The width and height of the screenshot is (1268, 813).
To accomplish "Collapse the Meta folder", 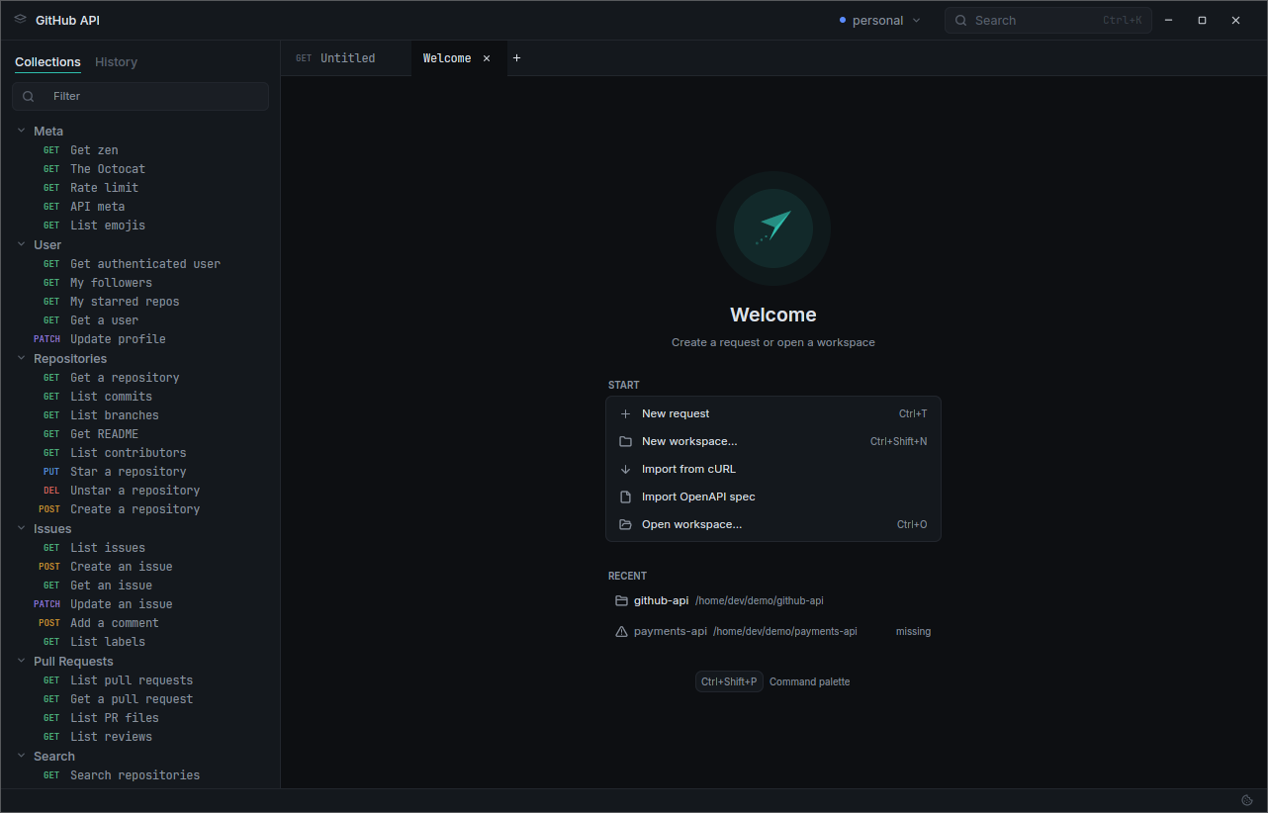I will click(x=22, y=131).
